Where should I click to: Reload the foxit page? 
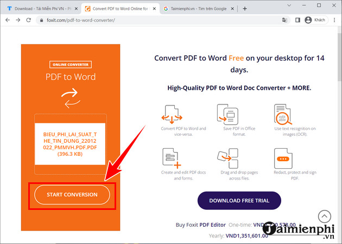tap(29, 20)
